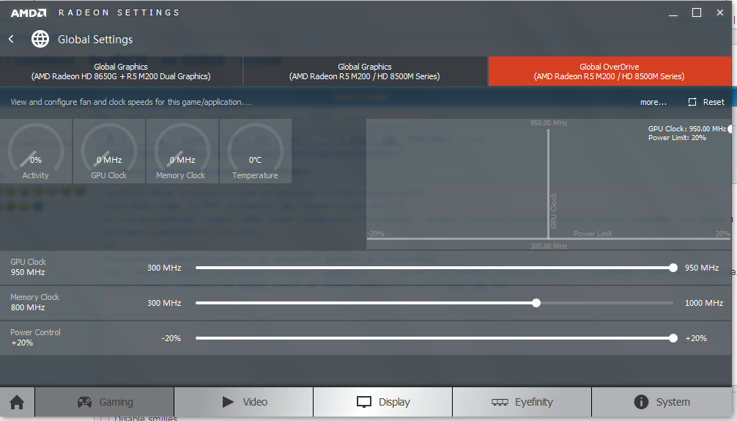Open the Gaming tab
The image size is (737, 421).
(105, 402)
